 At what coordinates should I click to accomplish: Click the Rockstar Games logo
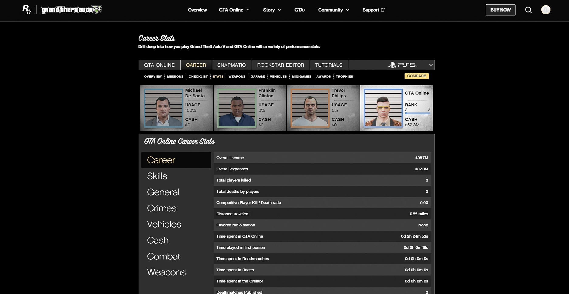click(x=27, y=10)
